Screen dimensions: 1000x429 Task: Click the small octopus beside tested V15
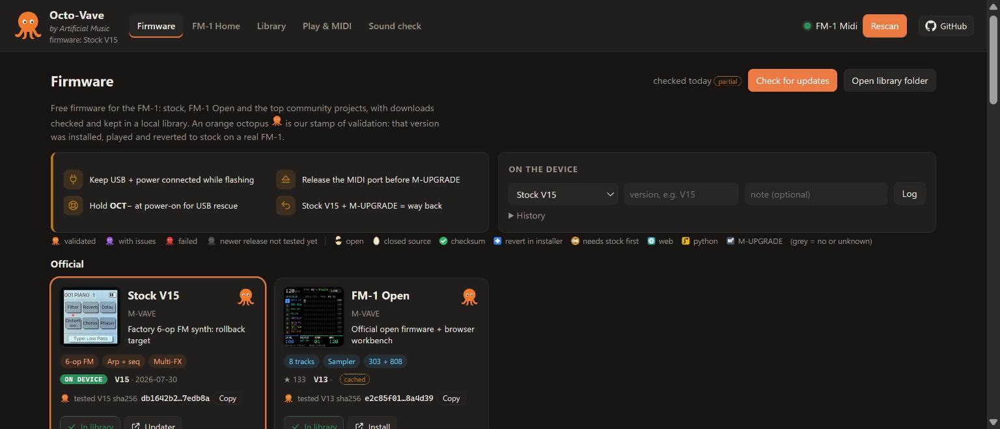coord(65,398)
